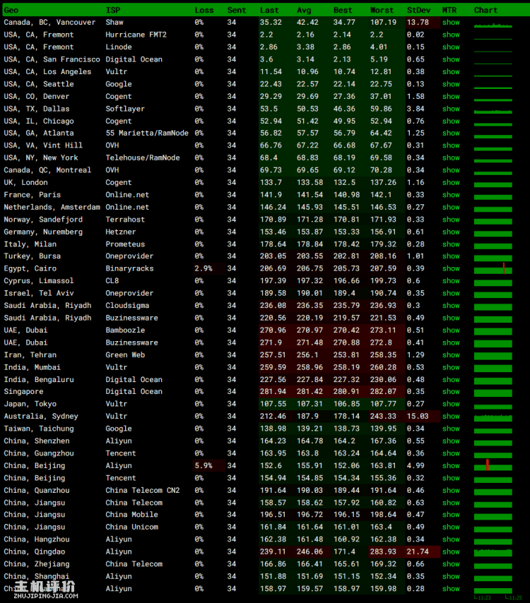Open show link for San Francisco Digital Ocean
Image resolution: width=530 pixels, height=603 pixels.
click(451, 59)
